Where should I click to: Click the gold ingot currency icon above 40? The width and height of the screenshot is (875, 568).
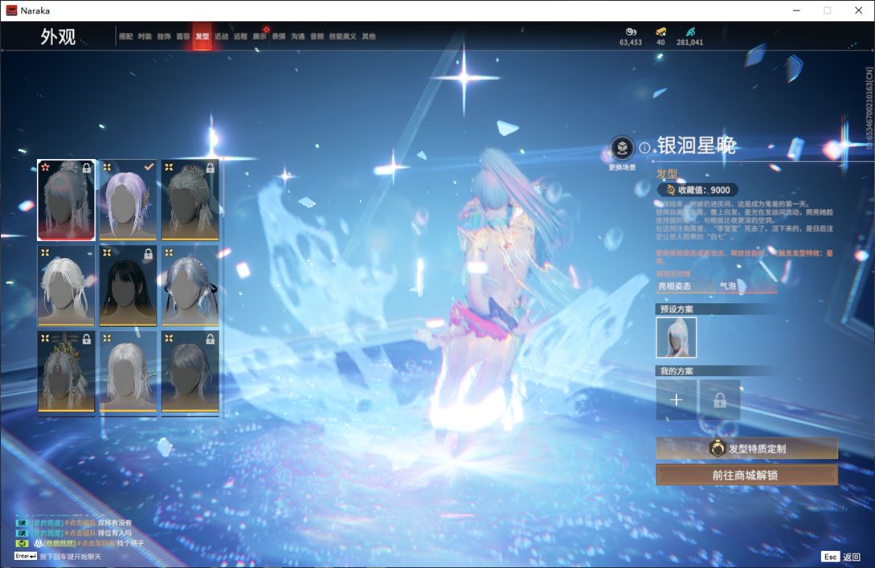(660, 32)
